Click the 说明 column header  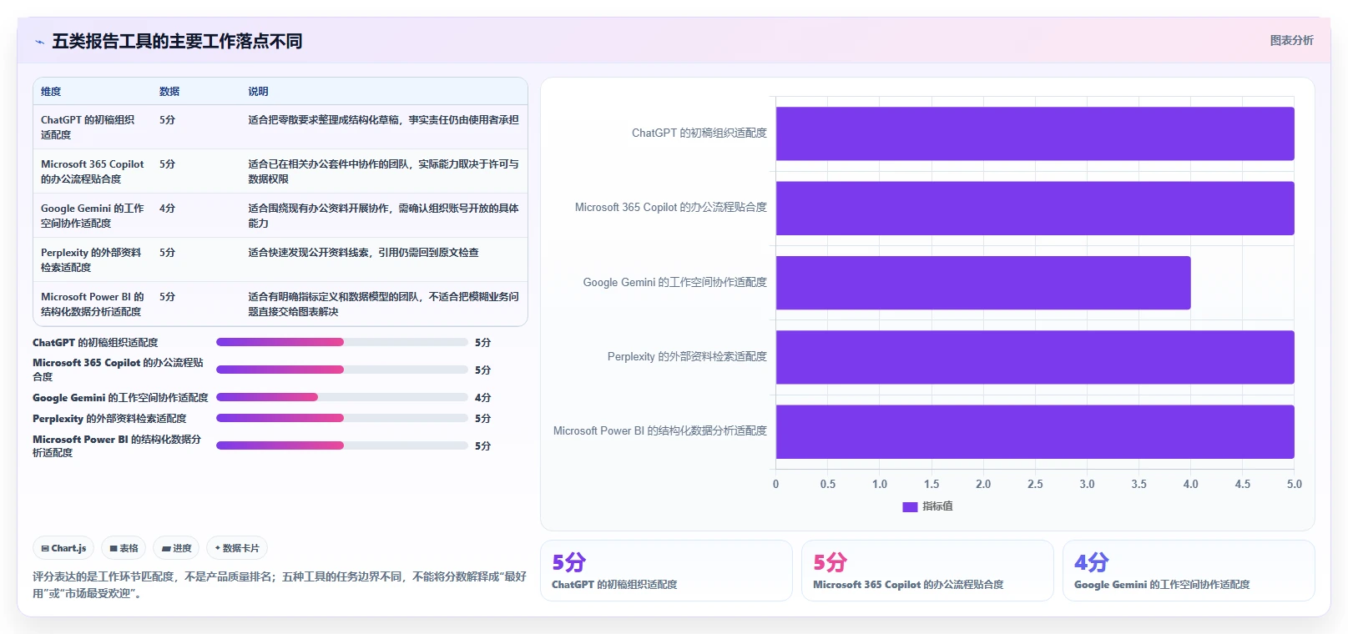258,92
